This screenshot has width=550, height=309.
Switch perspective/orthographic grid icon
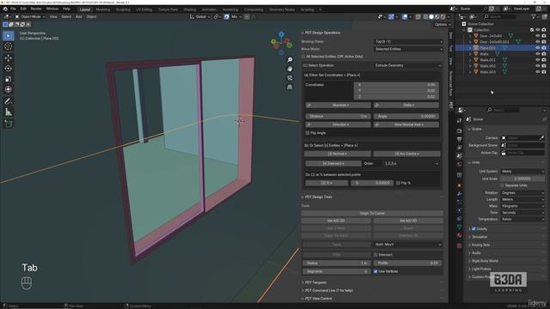(290, 87)
